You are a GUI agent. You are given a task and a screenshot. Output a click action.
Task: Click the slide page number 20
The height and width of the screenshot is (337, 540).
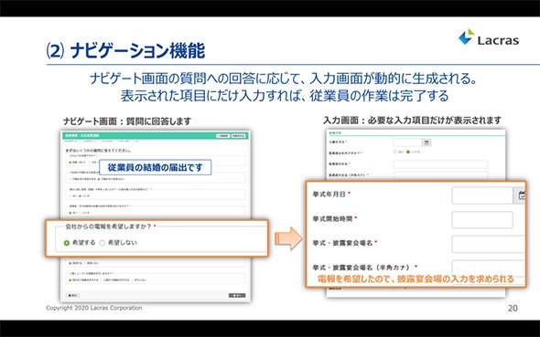pos(513,308)
